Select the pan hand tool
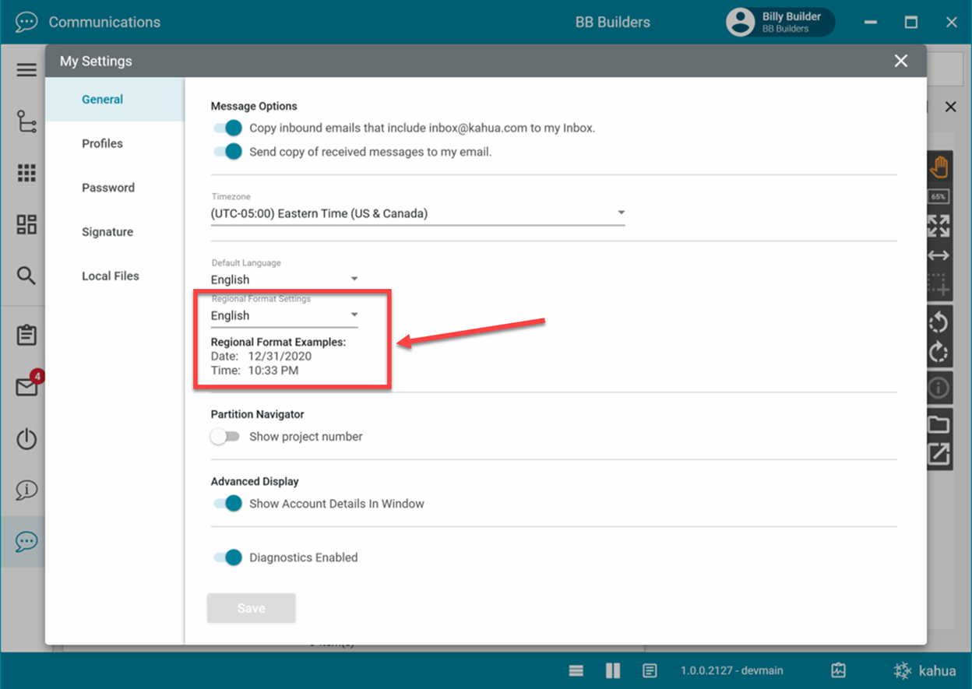Screen dimensions: 972x689 (939, 167)
